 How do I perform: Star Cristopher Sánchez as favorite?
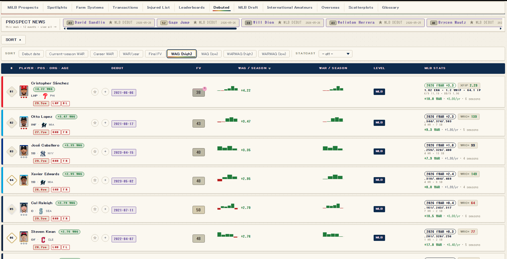95,92
